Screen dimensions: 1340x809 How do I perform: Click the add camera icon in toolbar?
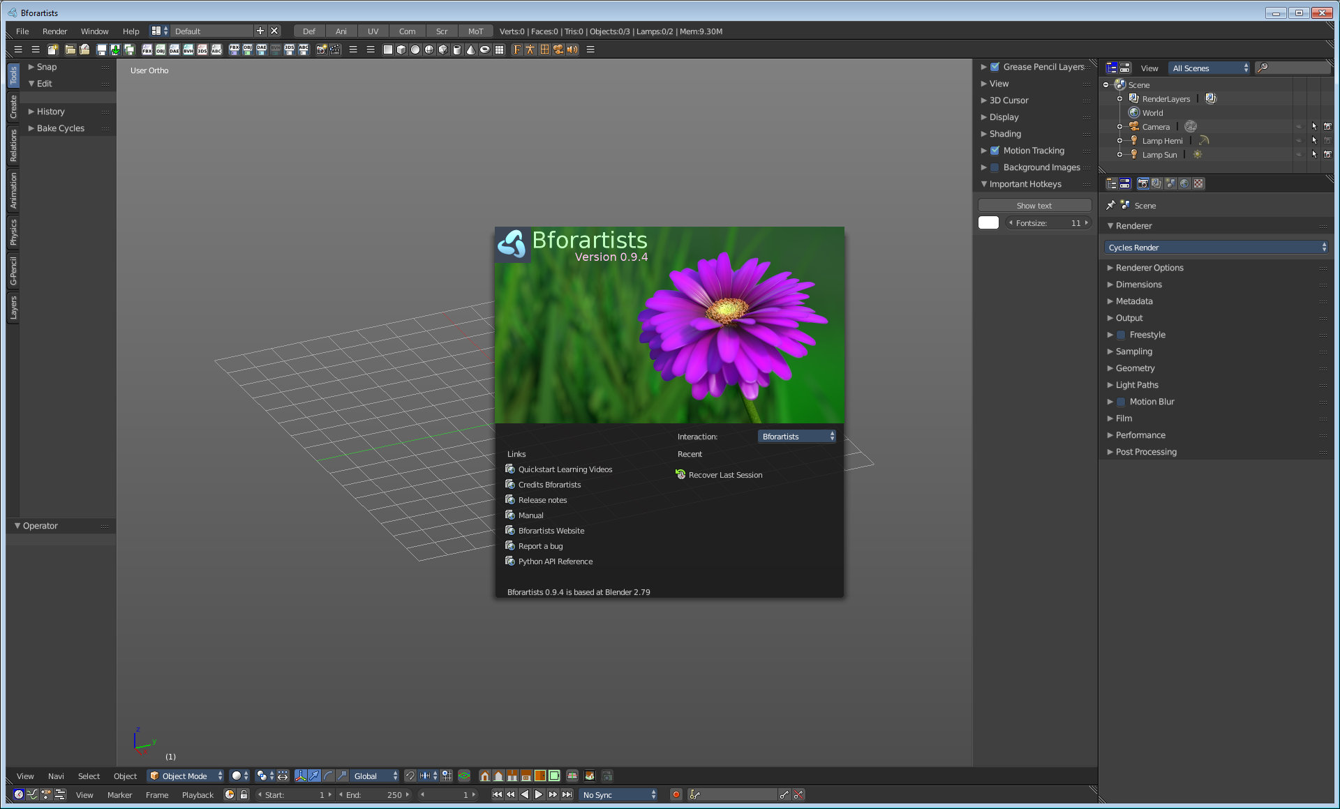tap(558, 50)
